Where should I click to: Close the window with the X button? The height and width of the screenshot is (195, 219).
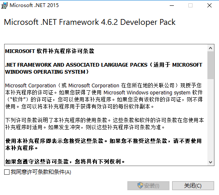click(x=209, y=5)
